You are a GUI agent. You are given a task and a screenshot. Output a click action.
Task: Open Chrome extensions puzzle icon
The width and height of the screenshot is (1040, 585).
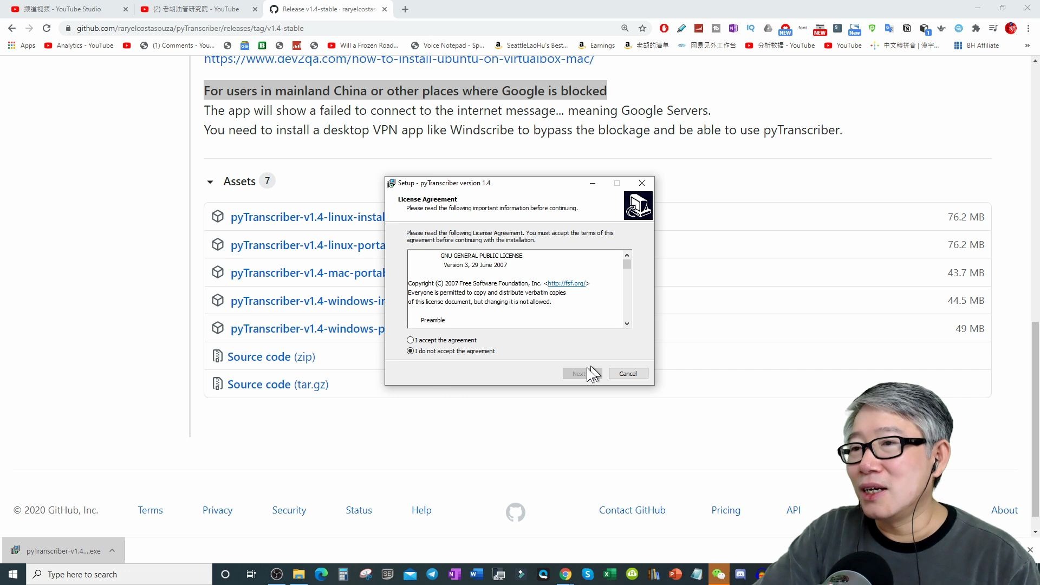(x=976, y=28)
